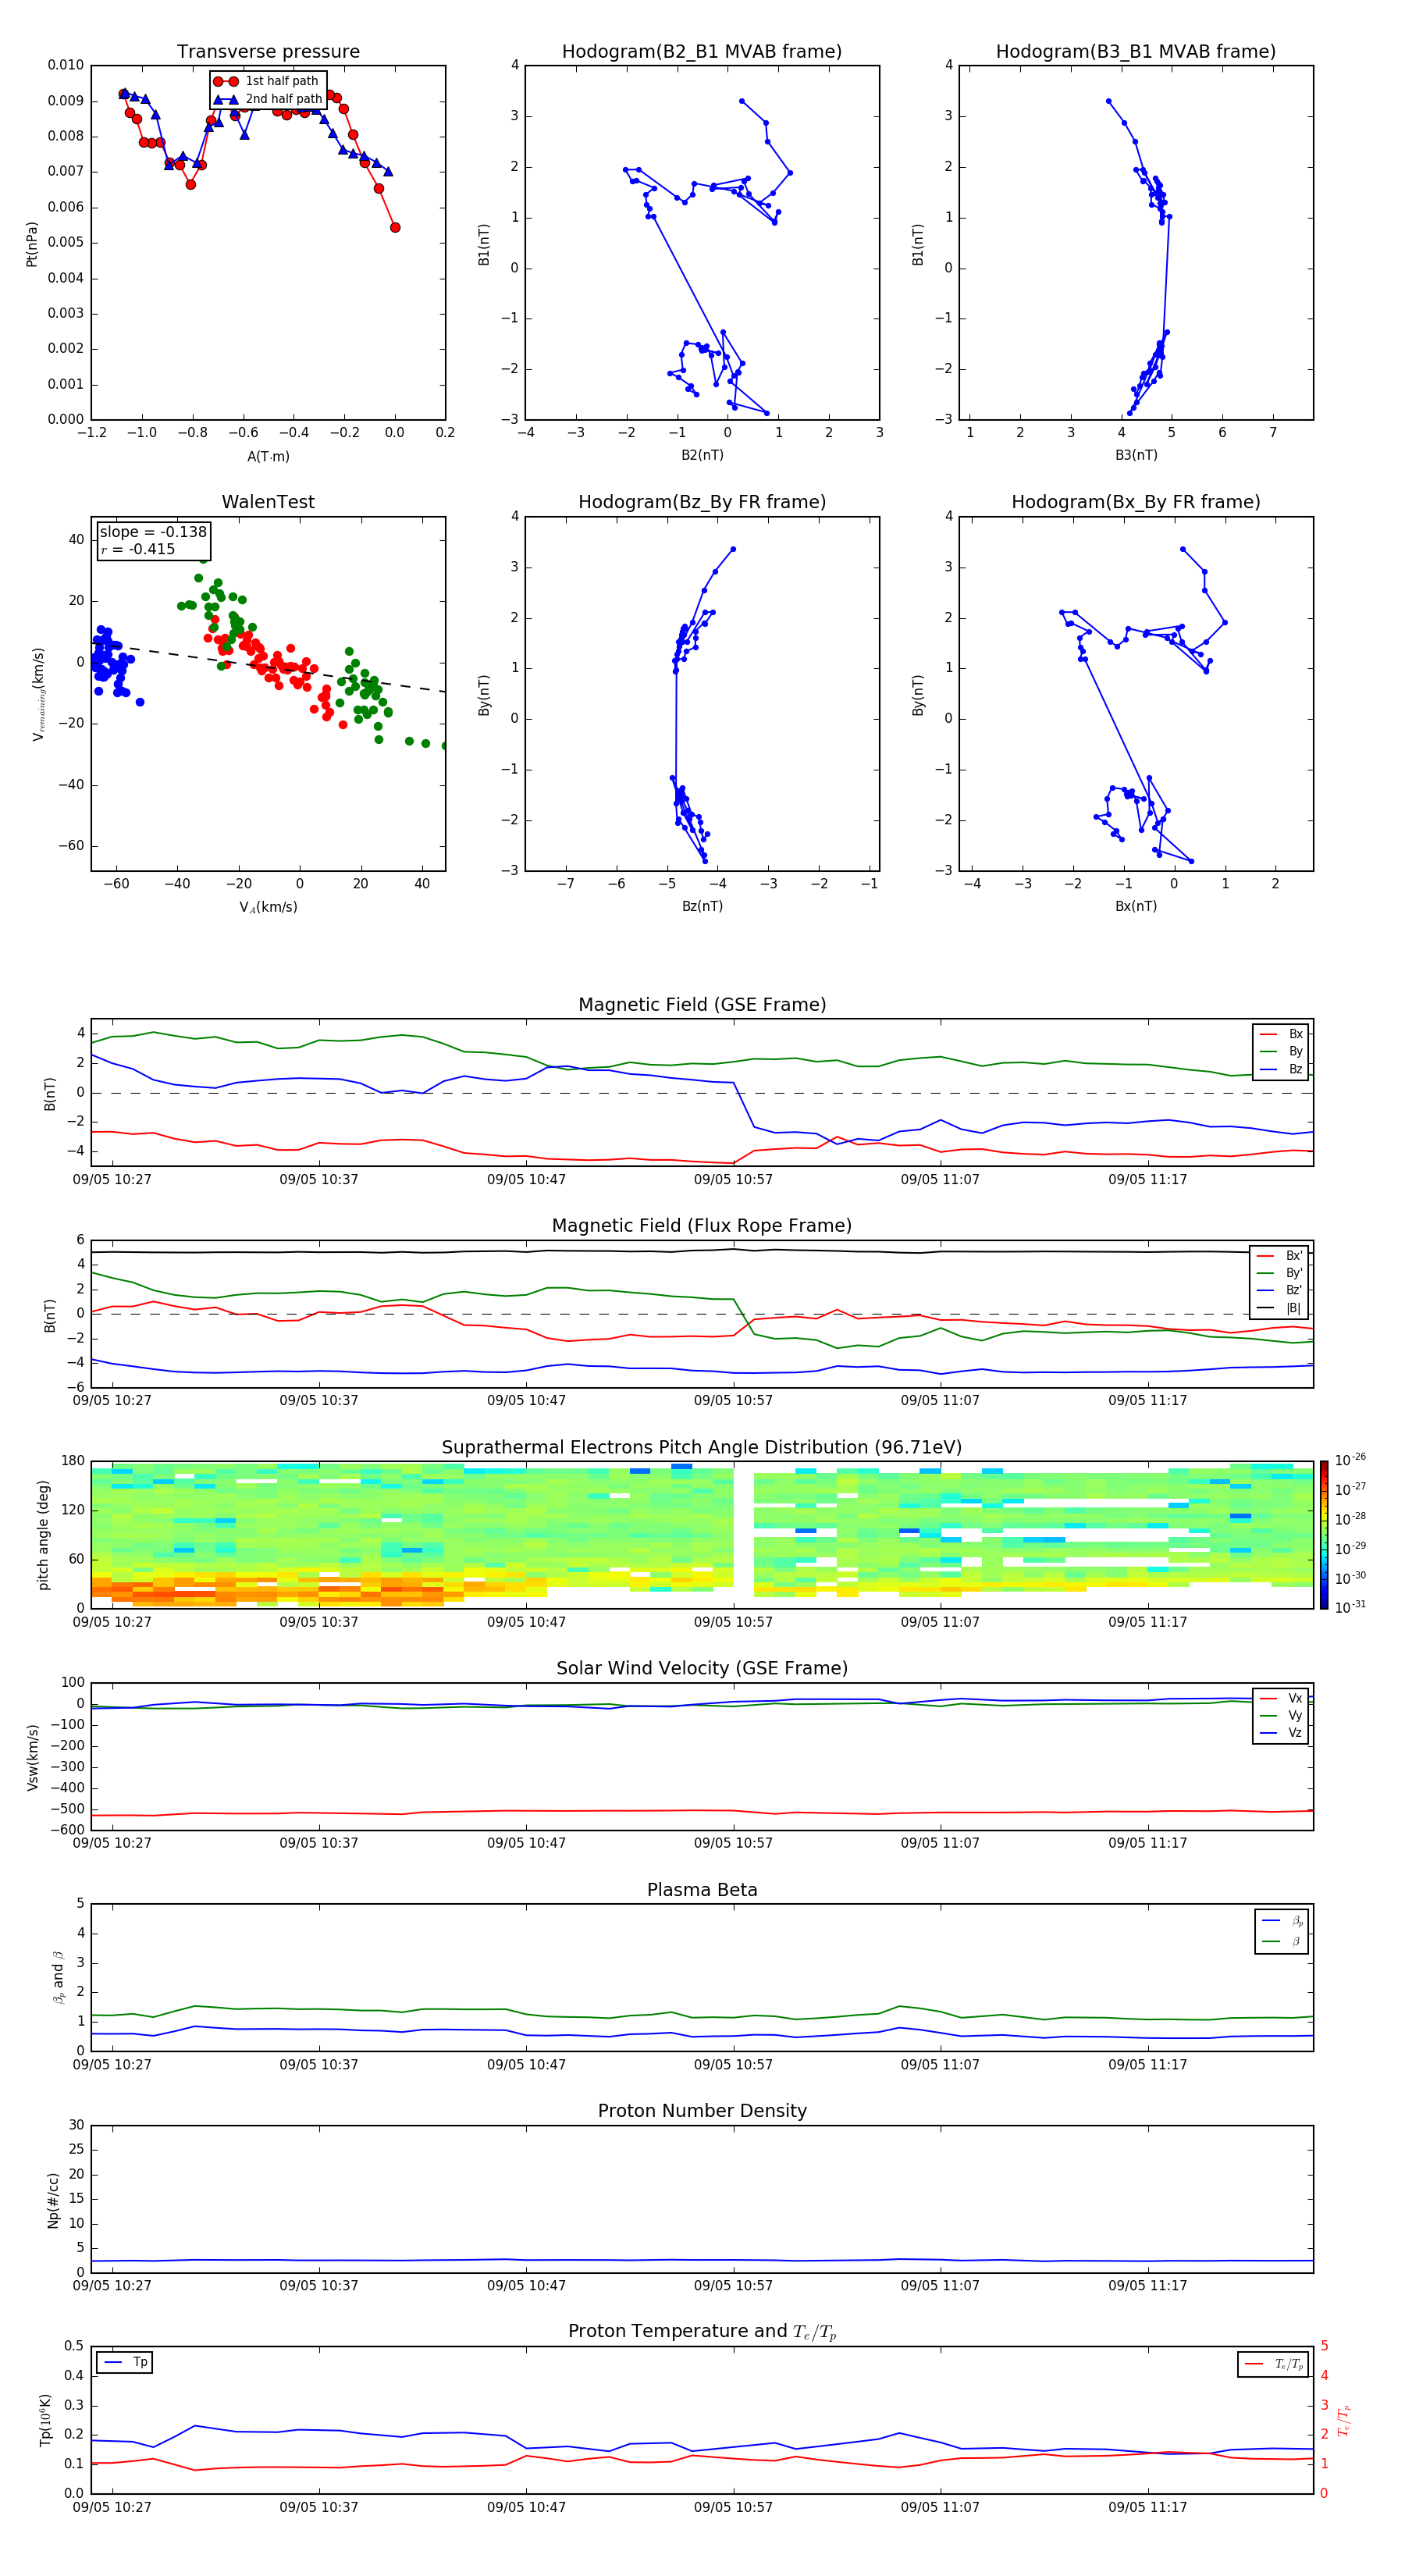Viewport: 1405px width, 2576px height.
Task: Select the "βp and β" y-axis label
Action: tap(58, 1977)
